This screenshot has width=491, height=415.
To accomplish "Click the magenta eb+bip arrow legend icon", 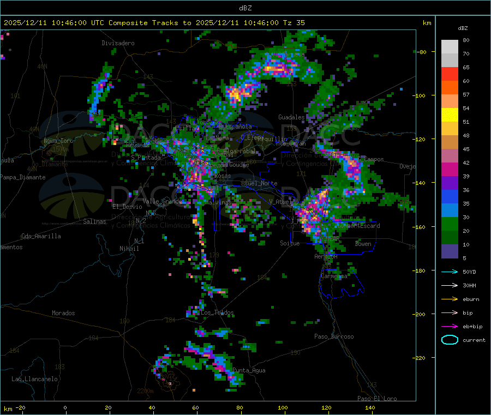I will [x=450, y=327].
